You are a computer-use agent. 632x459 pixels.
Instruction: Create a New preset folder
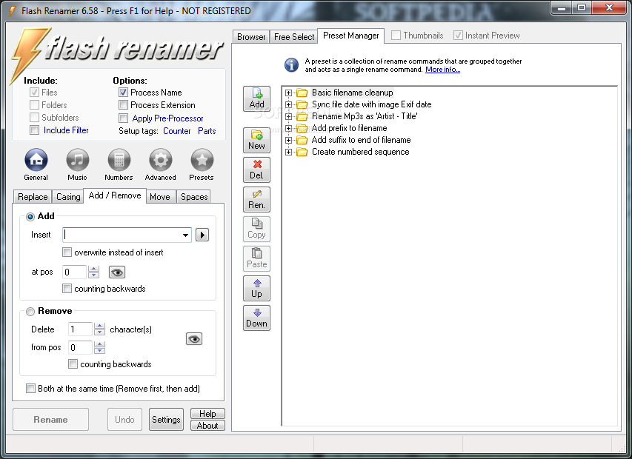click(x=257, y=140)
